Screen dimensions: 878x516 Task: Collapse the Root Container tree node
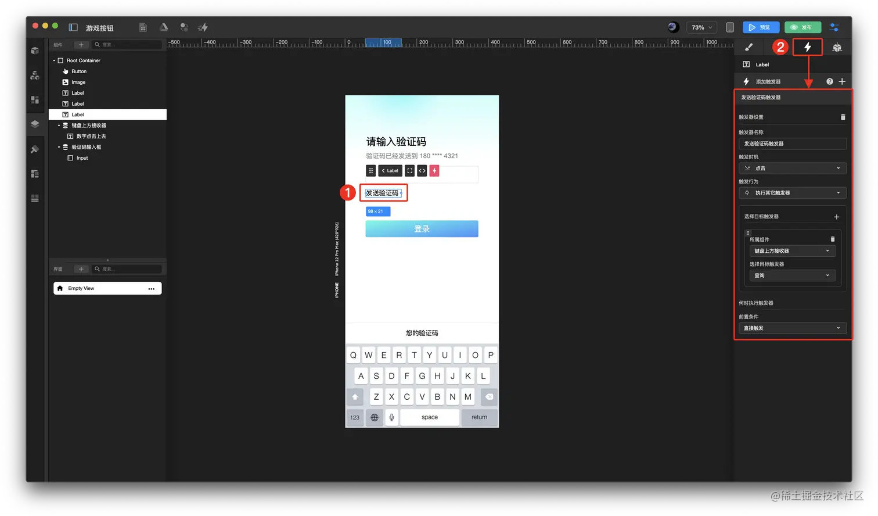[x=54, y=60]
